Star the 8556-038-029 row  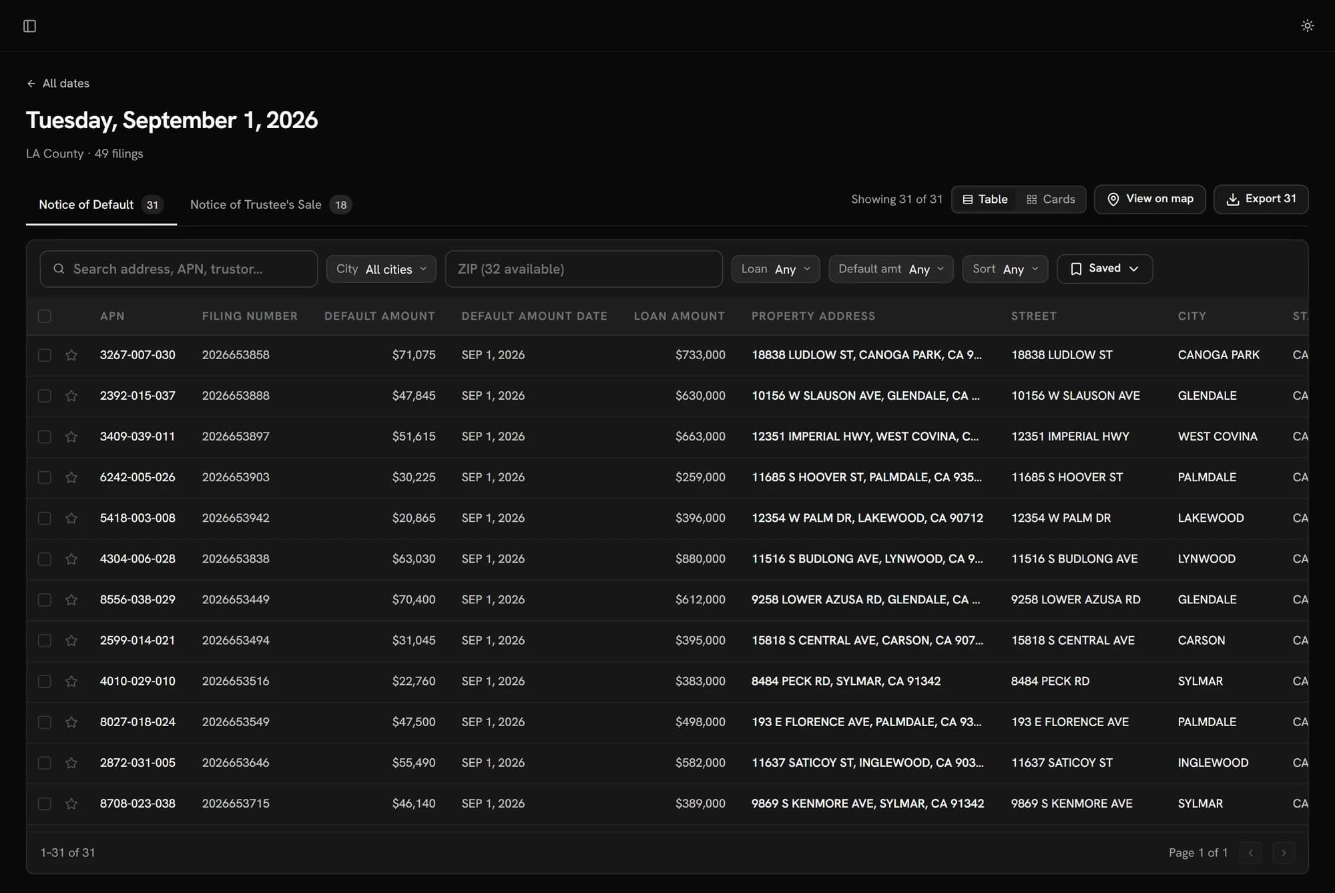(x=71, y=599)
